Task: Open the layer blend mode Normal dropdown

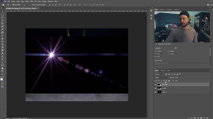Action: click(162, 78)
